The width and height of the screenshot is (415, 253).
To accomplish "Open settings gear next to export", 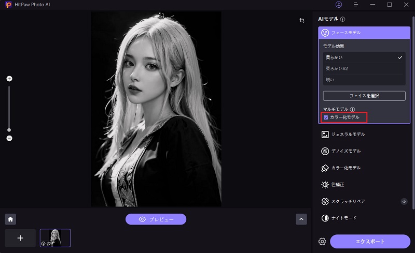I will (322, 242).
